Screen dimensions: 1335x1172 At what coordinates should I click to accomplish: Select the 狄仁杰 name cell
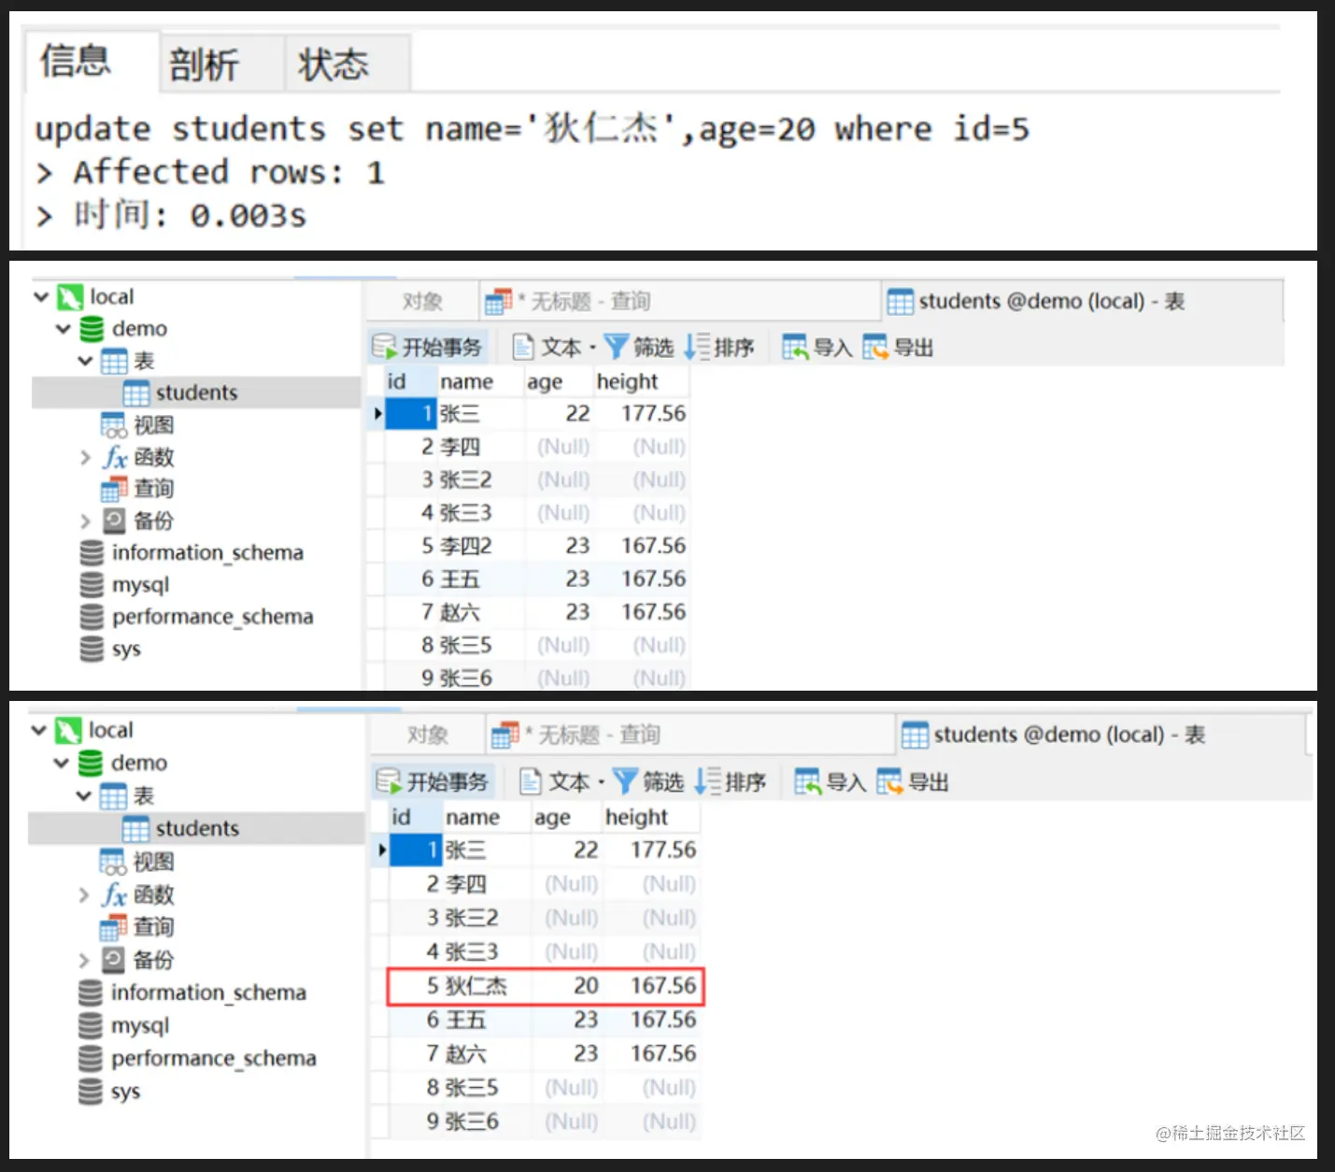(487, 986)
